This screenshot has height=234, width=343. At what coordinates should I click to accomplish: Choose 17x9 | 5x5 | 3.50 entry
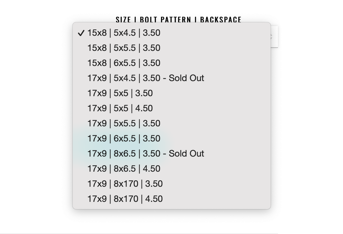coord(171,93)
